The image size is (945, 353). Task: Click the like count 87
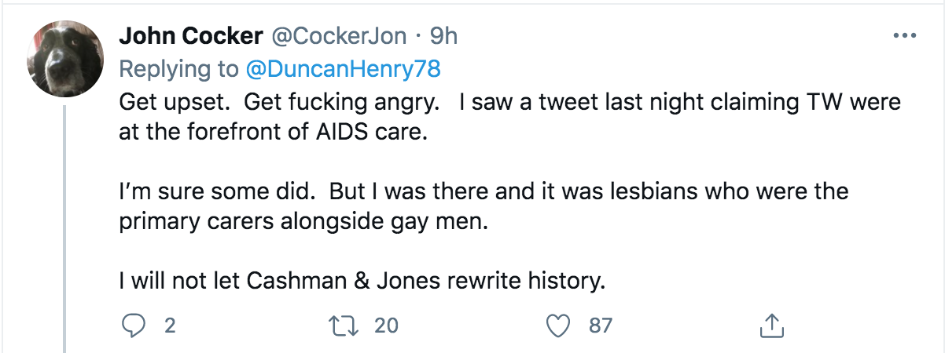pos(600,325)
